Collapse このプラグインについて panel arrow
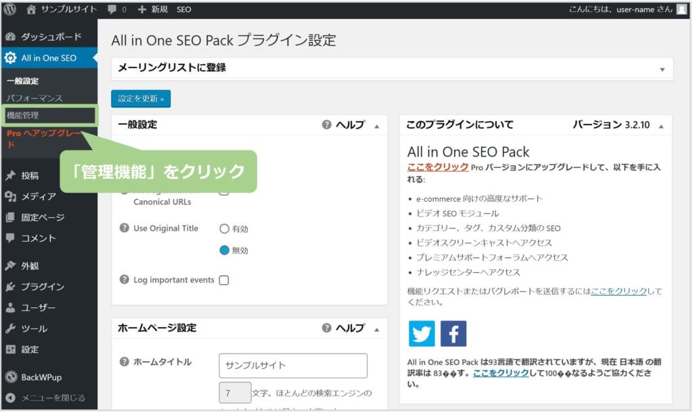The image size is (693, 413). [661, 127]
